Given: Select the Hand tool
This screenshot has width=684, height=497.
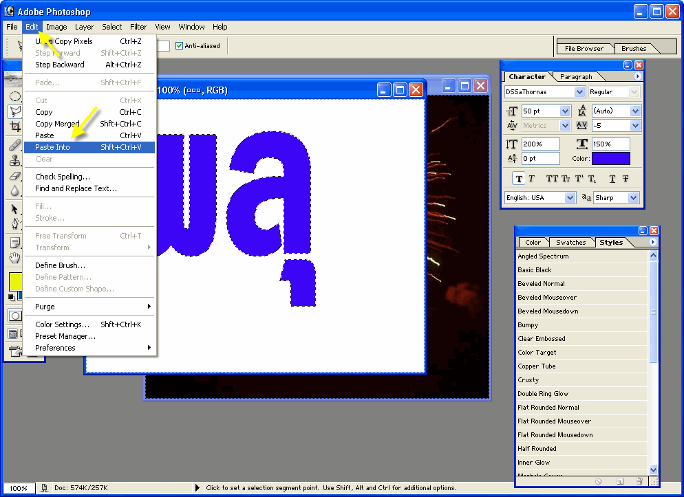Looking at the screenshot, I should click(15, 257).
